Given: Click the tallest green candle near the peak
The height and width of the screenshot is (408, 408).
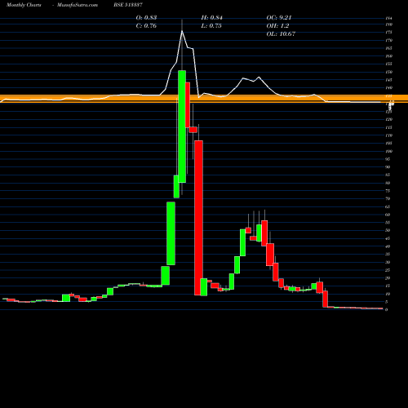Looking at the screenshot, I should coord(182,126).
